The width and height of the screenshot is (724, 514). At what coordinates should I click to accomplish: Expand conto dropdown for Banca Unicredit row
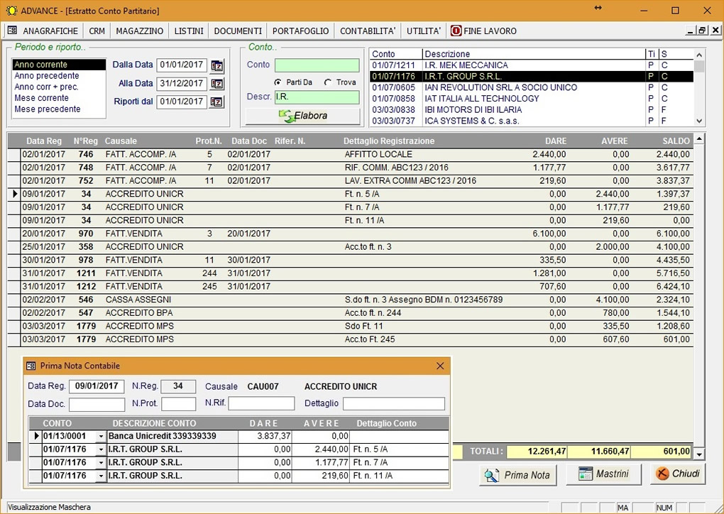pos(100,436)
